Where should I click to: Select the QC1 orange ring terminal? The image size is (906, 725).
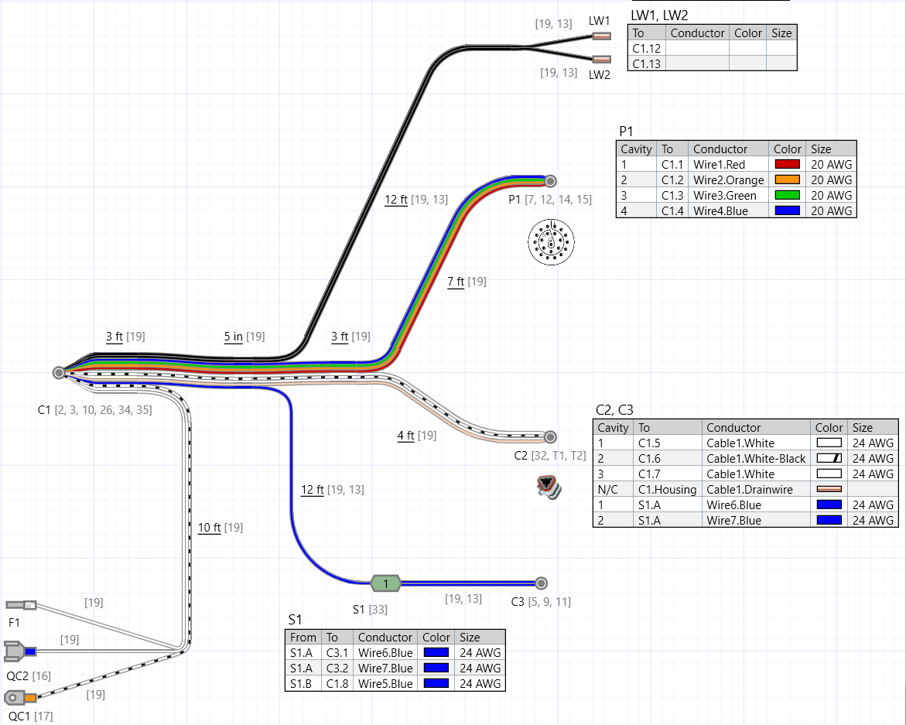[20, 698]
